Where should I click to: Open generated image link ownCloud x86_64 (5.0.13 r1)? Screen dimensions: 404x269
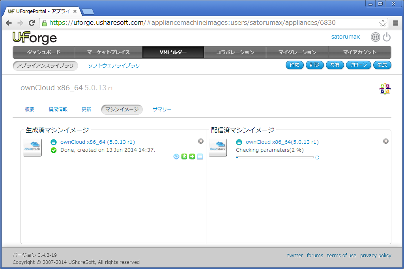pyautogui.click(x=98, y=142)
